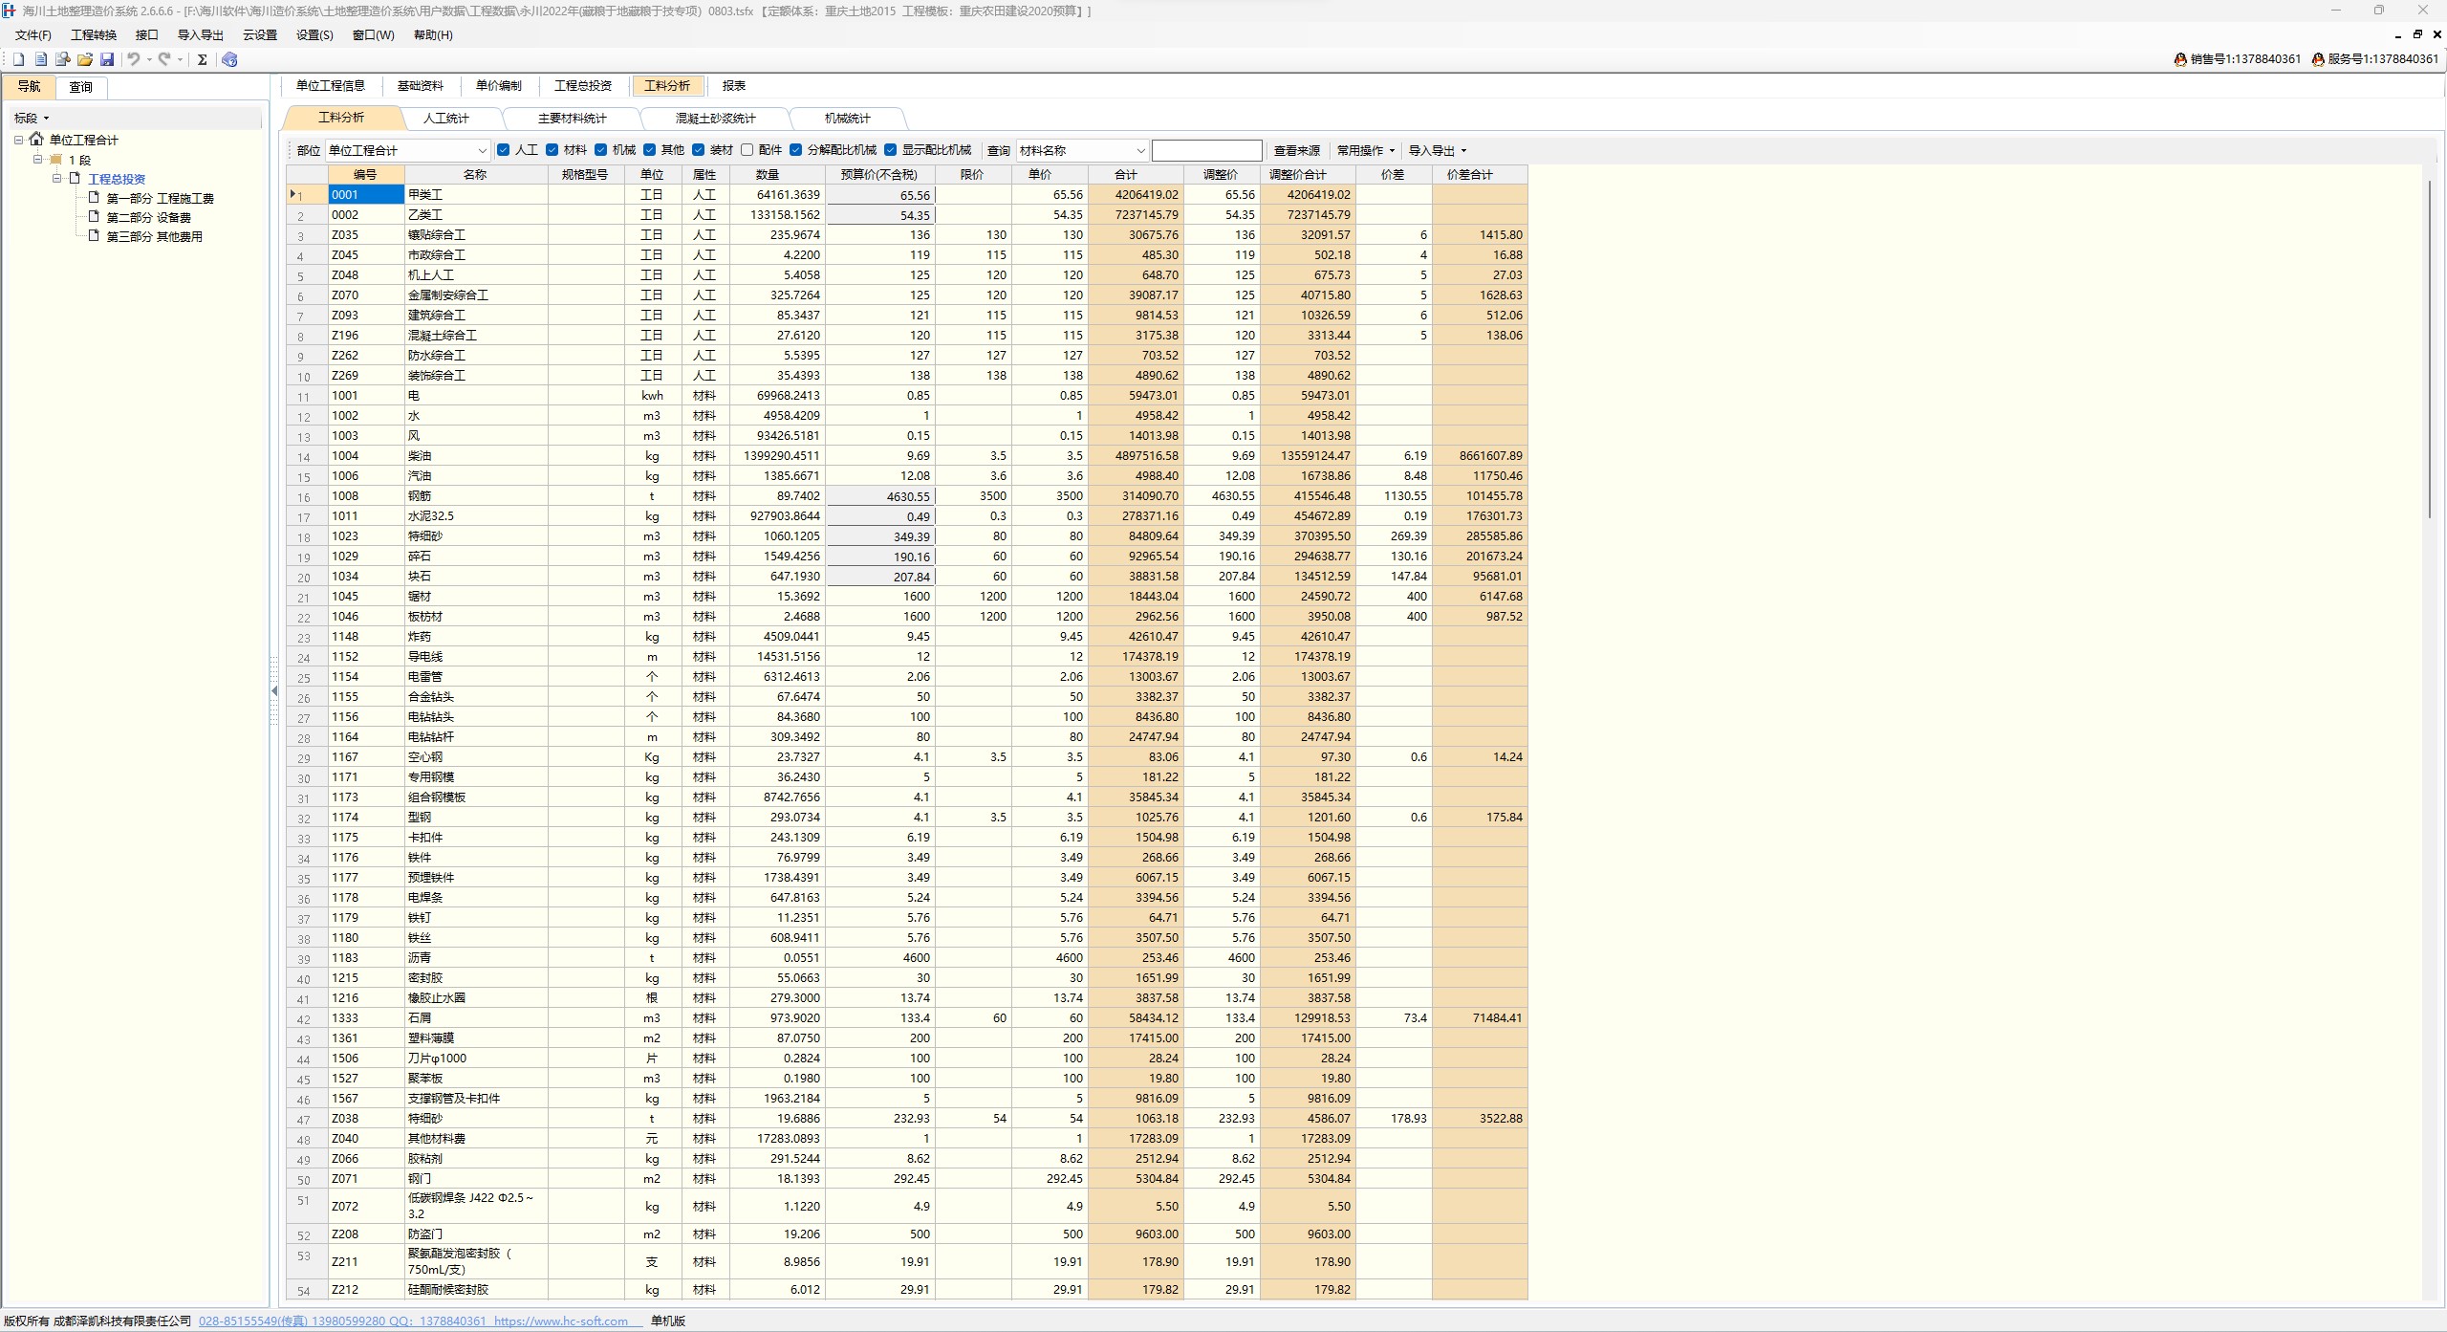This screenshot has height=1332, width=2447.
Task: Click the new-from-template document icon
Action: 41,59
